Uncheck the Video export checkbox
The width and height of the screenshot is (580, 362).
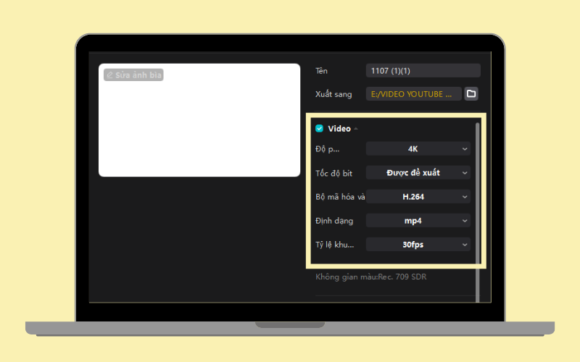coord(319,128)
